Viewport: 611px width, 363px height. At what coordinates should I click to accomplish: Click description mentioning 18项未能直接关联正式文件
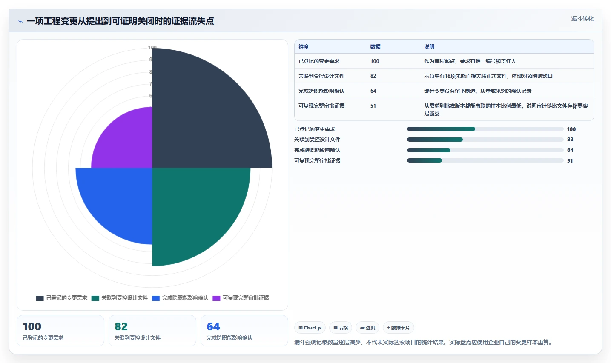coord(488,76)
